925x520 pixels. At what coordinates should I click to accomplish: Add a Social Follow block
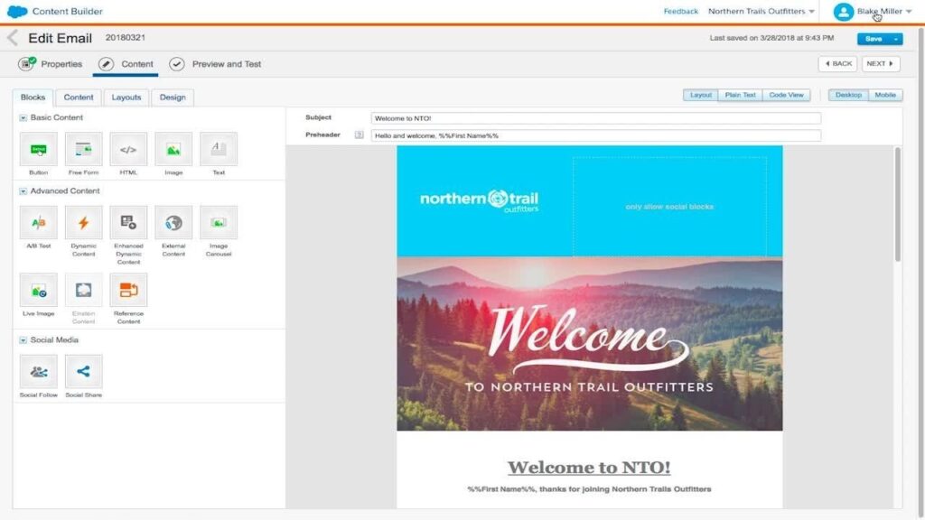click(38, 370)
